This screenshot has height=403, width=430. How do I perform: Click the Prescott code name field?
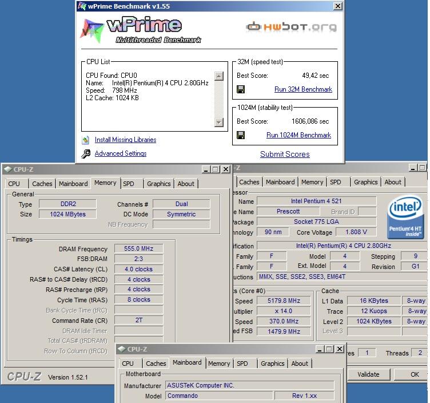coord(288,211)
